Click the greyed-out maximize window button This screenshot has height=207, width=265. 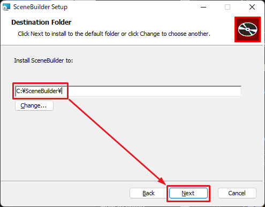228,7
